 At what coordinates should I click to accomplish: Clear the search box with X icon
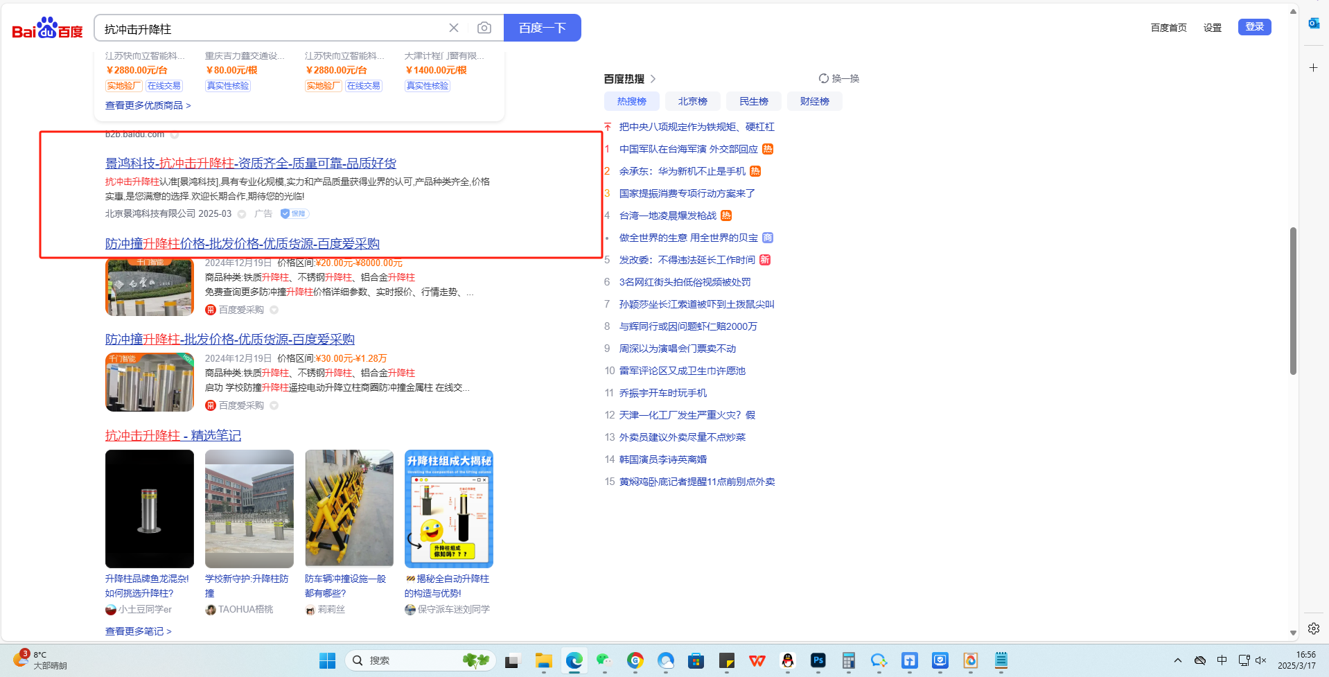[x=454, y=28]
